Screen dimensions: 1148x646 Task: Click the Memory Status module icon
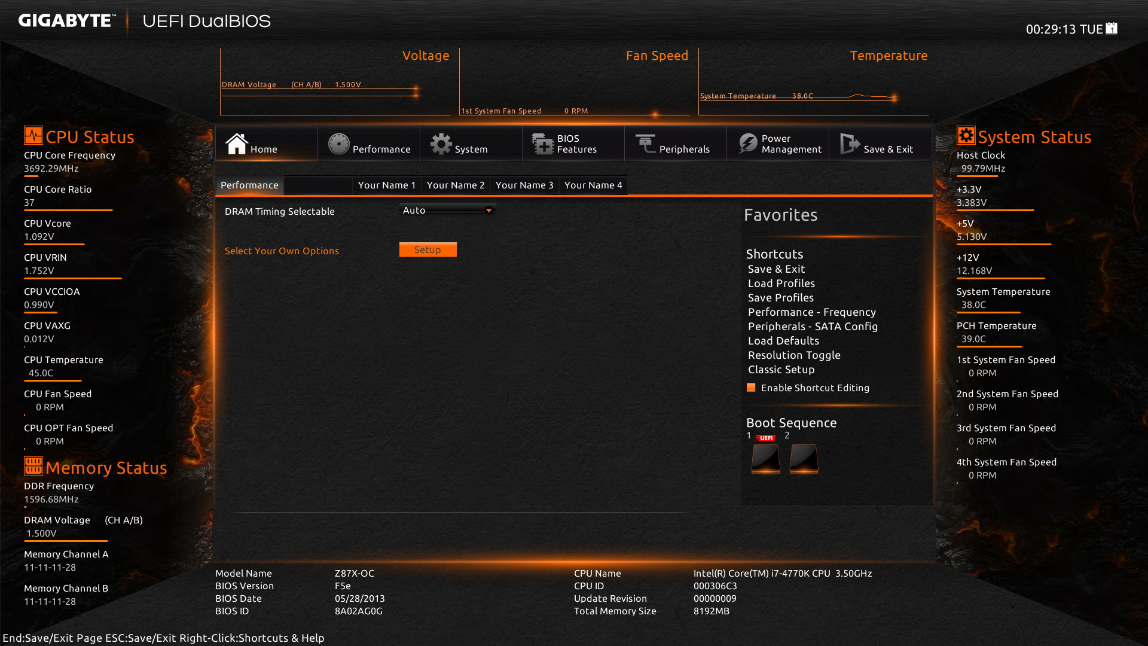(33, 465)
